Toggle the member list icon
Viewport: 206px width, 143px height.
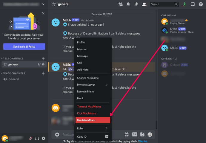coord(144,4)
